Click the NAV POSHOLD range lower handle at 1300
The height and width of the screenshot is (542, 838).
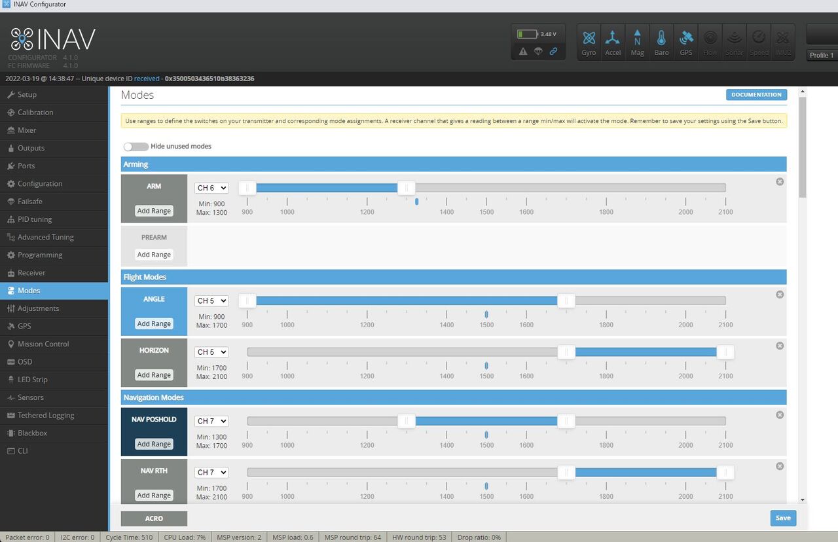click(407, 421)
